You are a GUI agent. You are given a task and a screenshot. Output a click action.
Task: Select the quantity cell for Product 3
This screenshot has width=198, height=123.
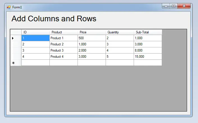coord(120,50)
